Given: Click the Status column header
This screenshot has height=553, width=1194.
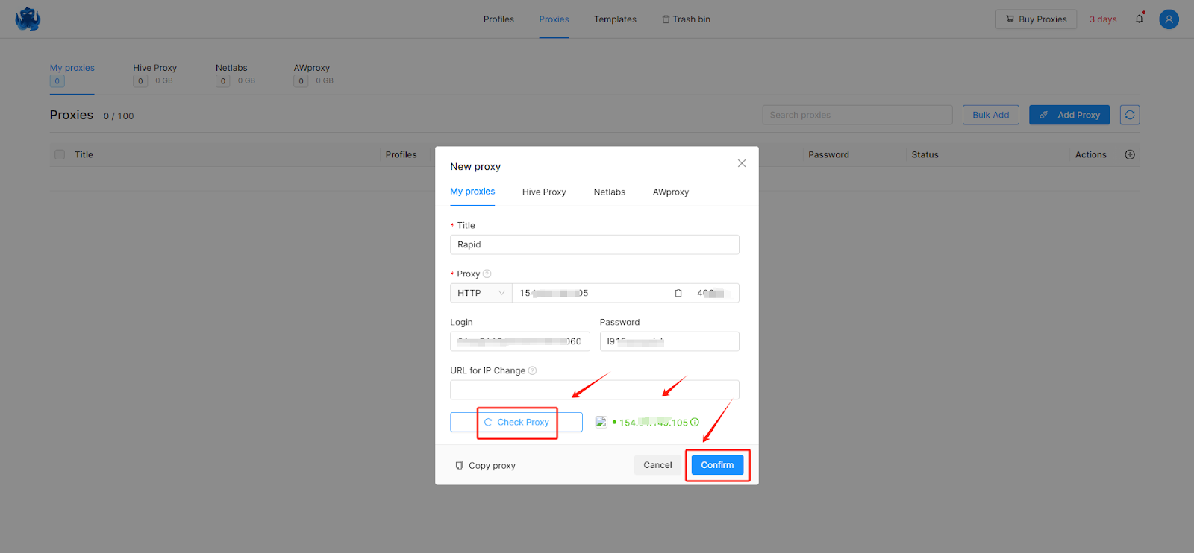Looking at the screenshot, I should pyautogui.click(x=925, y=154).
